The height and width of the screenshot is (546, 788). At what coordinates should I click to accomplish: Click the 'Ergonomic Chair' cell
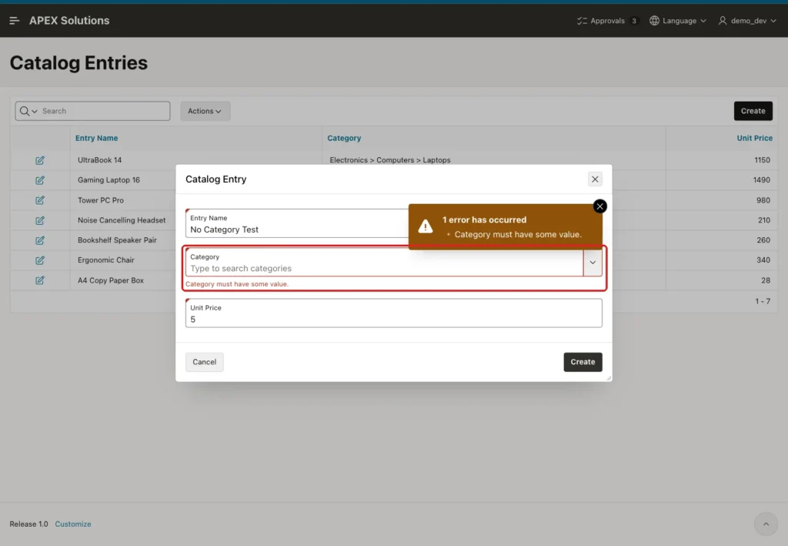point(106,260)
